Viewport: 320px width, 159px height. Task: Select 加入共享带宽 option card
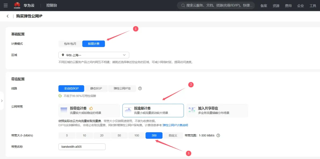point(217,111)
